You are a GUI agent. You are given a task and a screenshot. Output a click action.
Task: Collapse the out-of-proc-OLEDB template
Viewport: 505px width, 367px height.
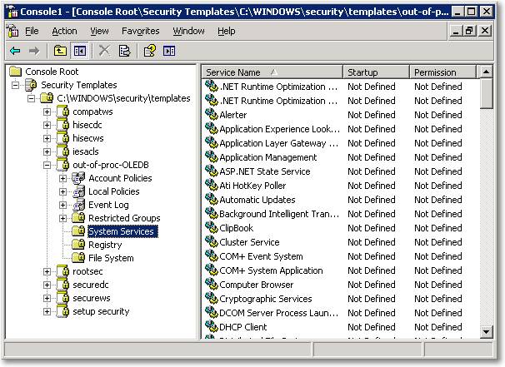pos(47,165)
